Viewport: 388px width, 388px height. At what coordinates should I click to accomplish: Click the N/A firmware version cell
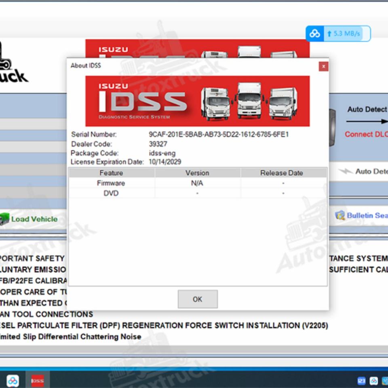pyautogui.click(x=197, y=183)
